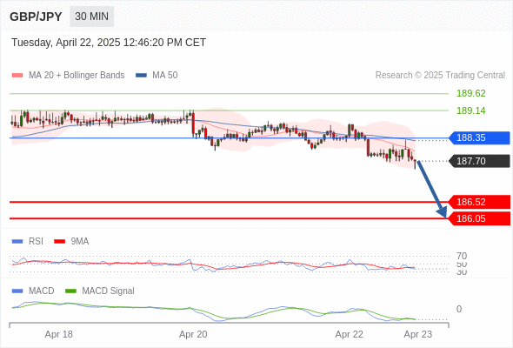513x348 pixels.
Task: Click the blue downward forecast arrow
Action: tap(431, 189)
